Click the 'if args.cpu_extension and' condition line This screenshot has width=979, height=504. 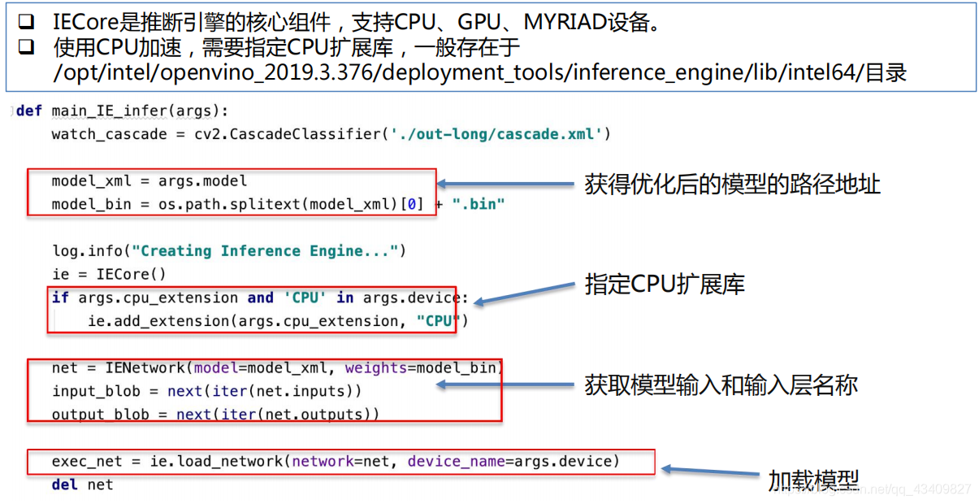[260, 298]
